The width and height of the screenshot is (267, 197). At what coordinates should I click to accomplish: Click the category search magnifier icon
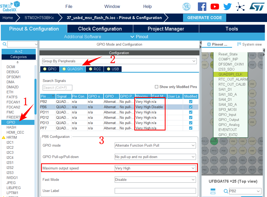click(x=5, y=44)
